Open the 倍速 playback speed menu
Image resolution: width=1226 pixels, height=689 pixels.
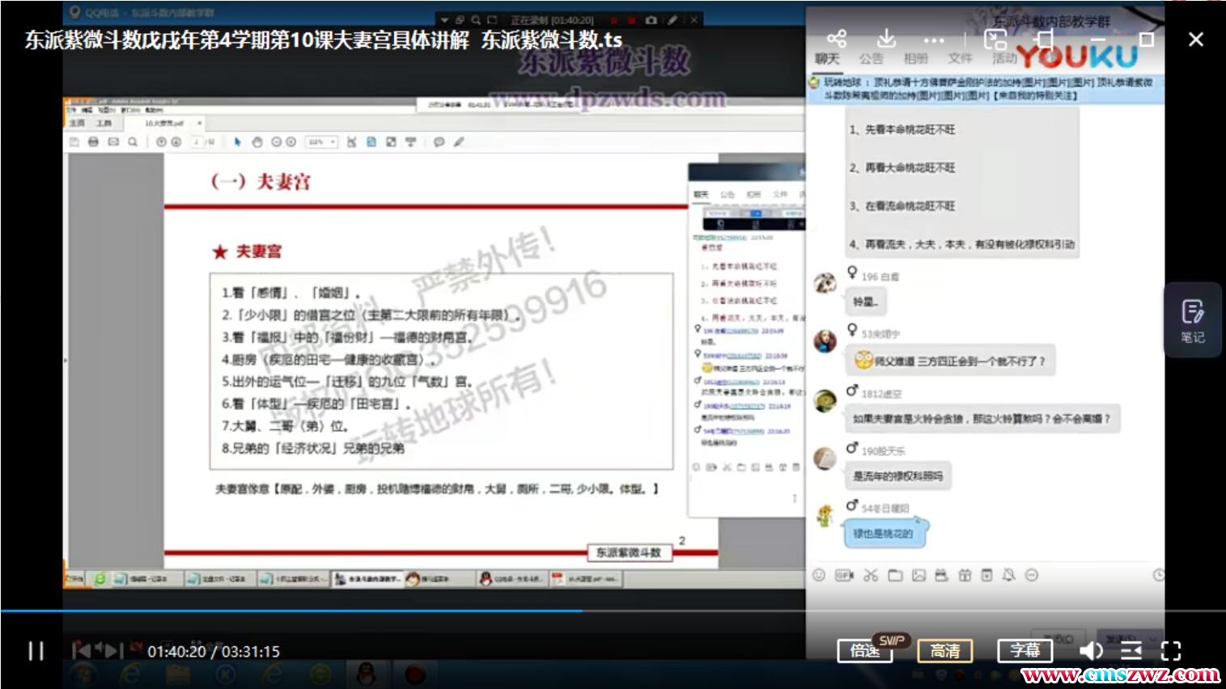coord(864,651)
